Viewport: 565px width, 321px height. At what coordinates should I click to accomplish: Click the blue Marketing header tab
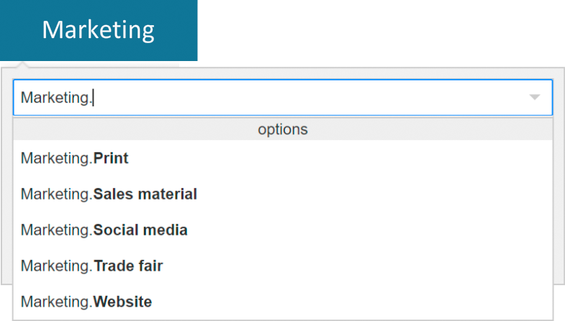99,30
